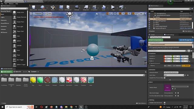The image size is (194, 109).
Task: Open the Modes toolbar icon
Action: point(53,7)
